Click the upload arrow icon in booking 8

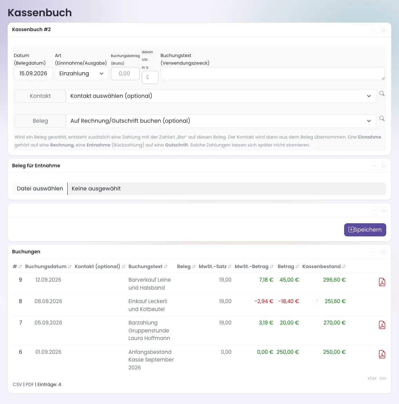pos(317,301)
